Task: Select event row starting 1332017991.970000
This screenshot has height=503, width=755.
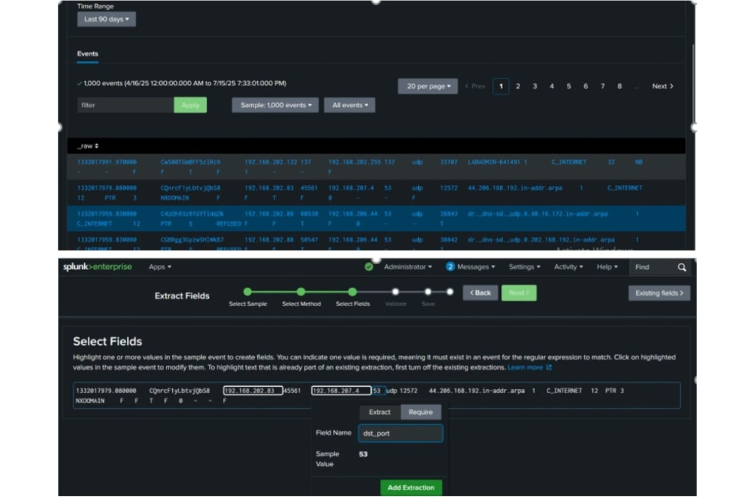Action: 376,166
